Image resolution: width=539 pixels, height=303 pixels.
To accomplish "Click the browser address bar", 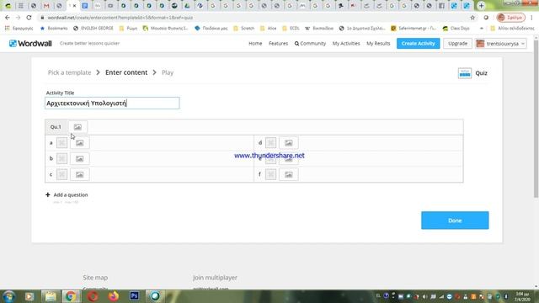I will (x=254, y=18).
